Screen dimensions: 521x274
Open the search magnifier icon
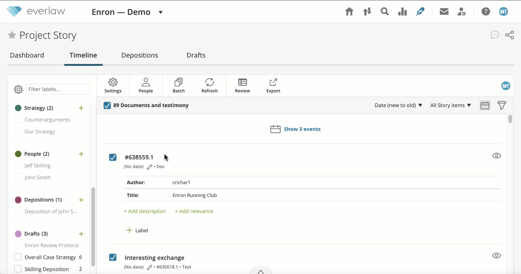click(x=385, y=12)
